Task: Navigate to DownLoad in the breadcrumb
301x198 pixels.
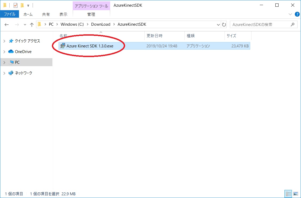Action: 101,24
